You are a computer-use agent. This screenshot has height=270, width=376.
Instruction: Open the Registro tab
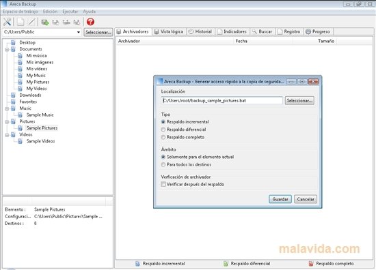(289, 31)
